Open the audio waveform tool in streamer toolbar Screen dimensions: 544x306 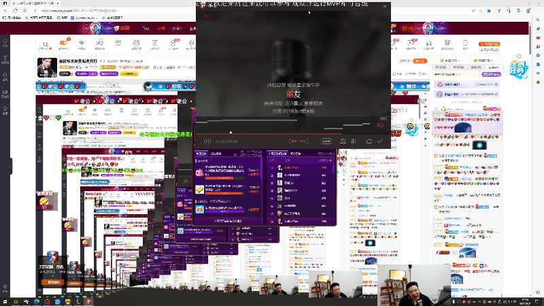pyautogui.click(x=82, y=43)
